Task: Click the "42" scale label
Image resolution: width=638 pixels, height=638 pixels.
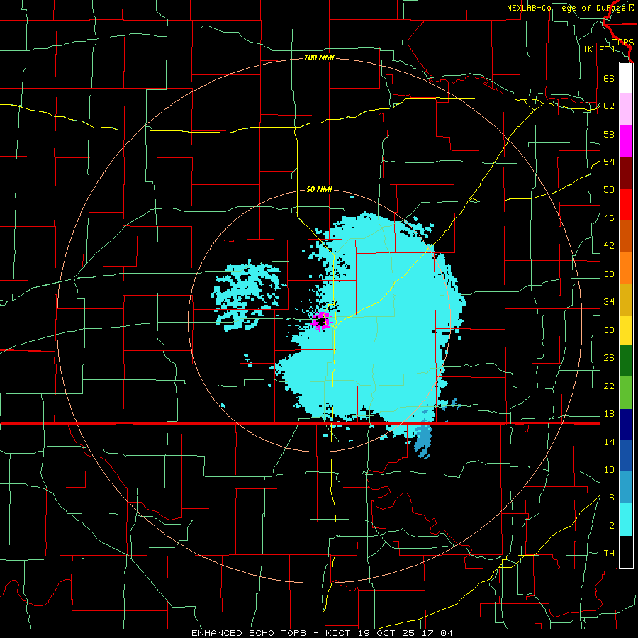Action: point(609,246)
